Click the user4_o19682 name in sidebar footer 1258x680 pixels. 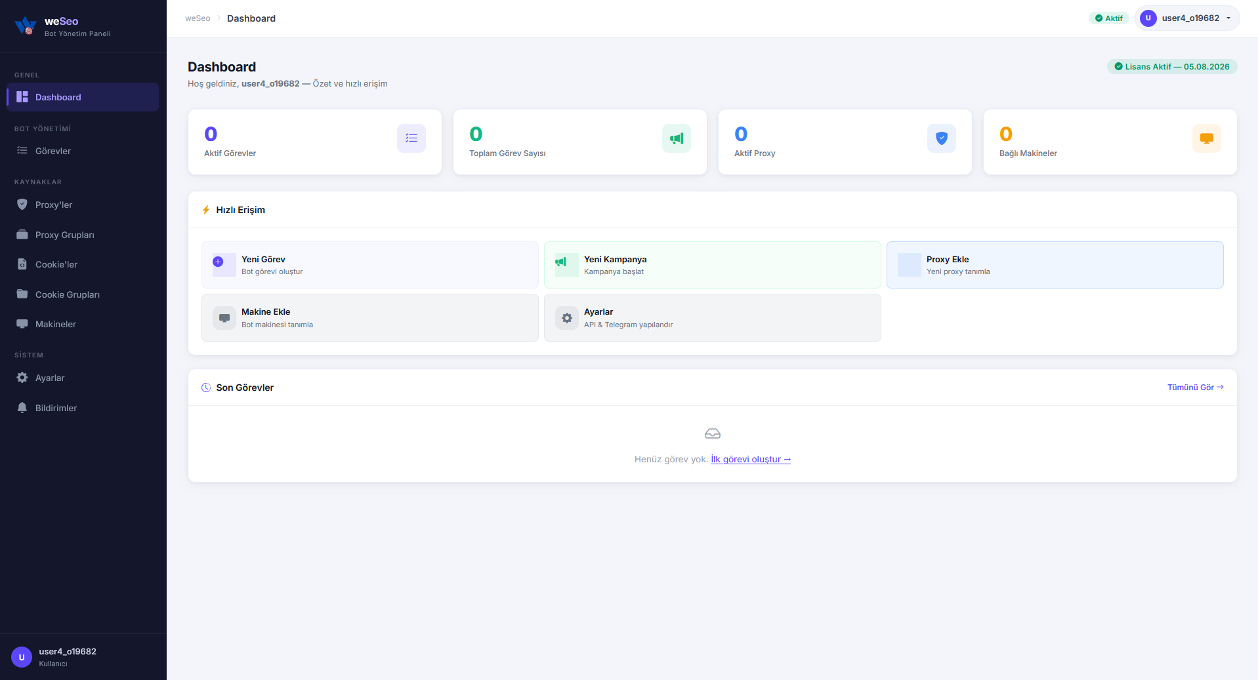pos(68,651)
